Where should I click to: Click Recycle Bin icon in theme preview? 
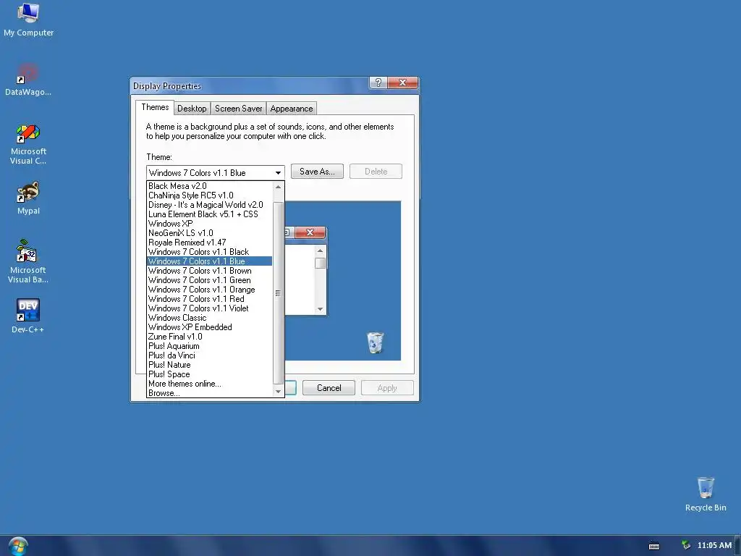(x=376, y=342)
